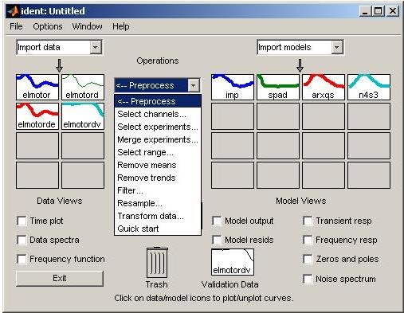
Task: Click the Preprocess dropdown arrow
Action: (x=194, y=85)
